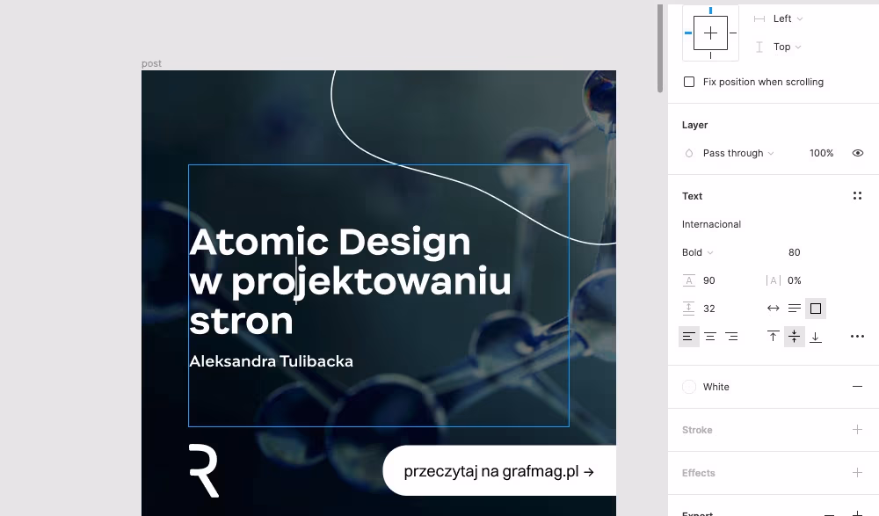Click the Effects section header

click(x=699, y=474)
